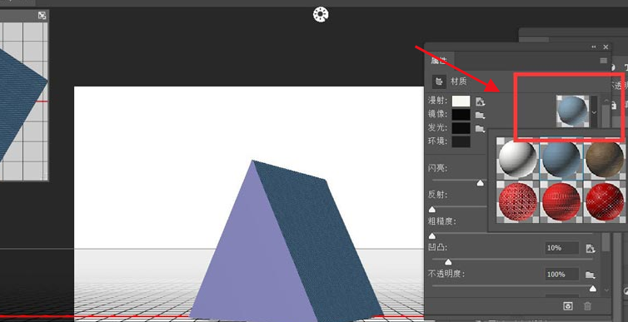Open the 镜像 specular texture folder icon

pyautogui.click(x=480, y=115)
